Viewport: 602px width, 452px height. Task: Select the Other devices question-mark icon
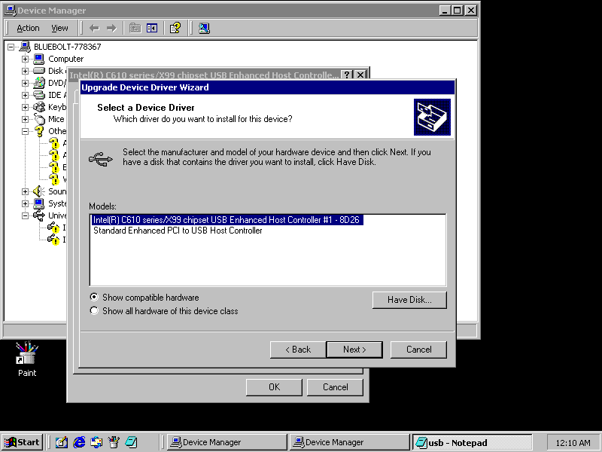39,131
